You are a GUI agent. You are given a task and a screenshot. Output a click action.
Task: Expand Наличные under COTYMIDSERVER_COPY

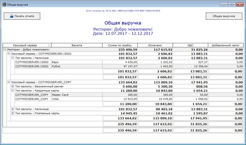(13, 109)
